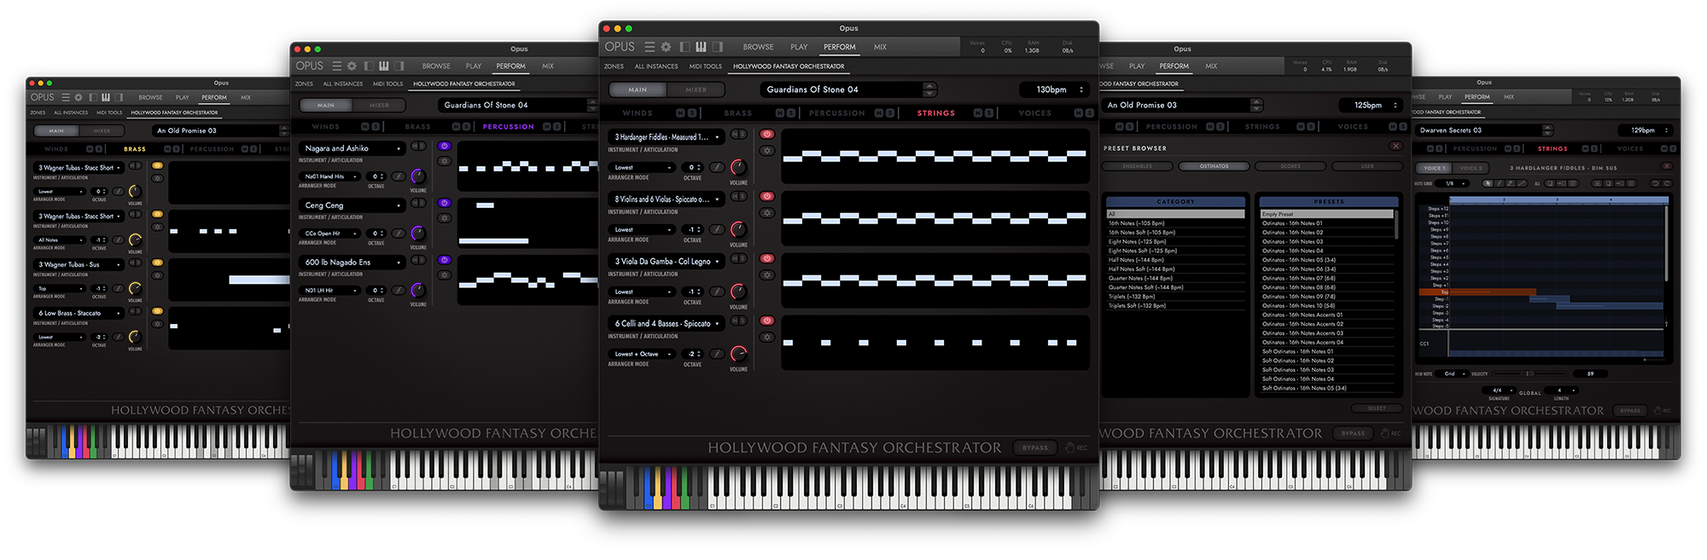Mute the Winds section in front window
This screenshot has width=1707, height=560.
pyautogui.click(x=680, y=113)
